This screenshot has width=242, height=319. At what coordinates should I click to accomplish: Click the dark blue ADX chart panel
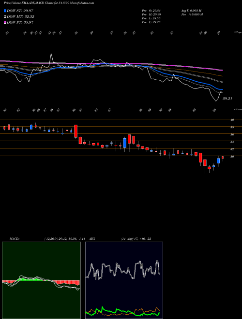[124, 280]
